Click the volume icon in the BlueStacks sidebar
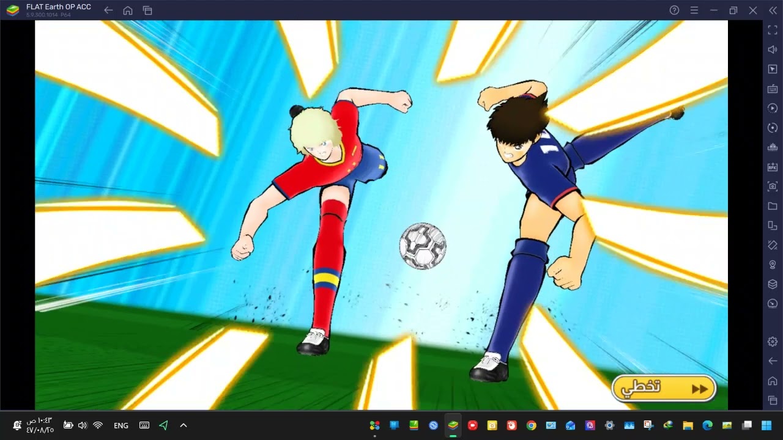Image resolution: width=783 pixels, height=440 pixels. [x=773, y=49]
